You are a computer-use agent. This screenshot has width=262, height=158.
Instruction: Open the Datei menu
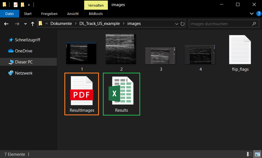pos(9,14)
